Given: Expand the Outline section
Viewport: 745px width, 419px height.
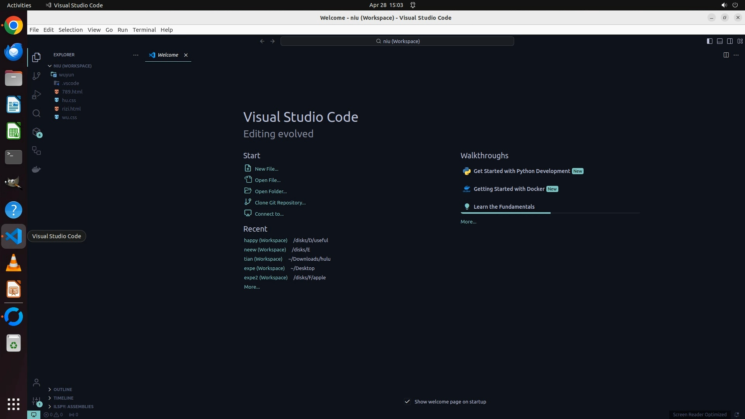Looking at the screenshot, I should pos(63,390).
